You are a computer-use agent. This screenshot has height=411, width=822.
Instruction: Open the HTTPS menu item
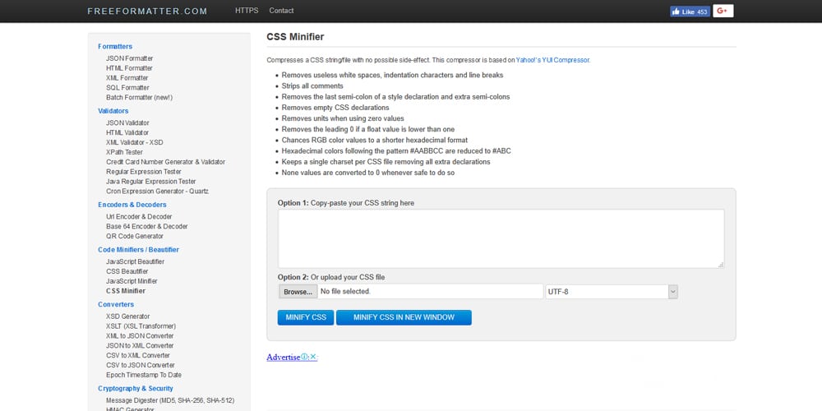(246, 11)
